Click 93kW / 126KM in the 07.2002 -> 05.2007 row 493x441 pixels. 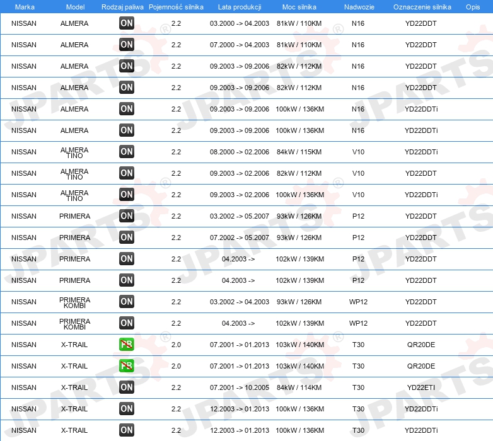coord(299,238)
